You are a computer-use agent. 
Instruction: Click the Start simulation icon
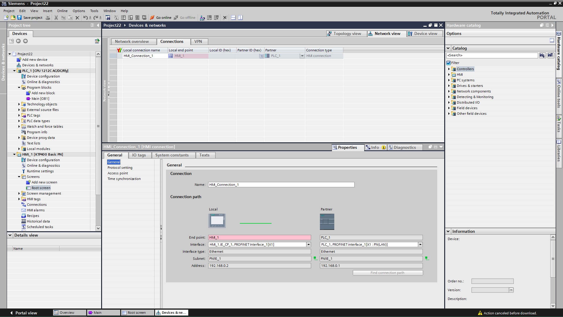pos(137,18)
